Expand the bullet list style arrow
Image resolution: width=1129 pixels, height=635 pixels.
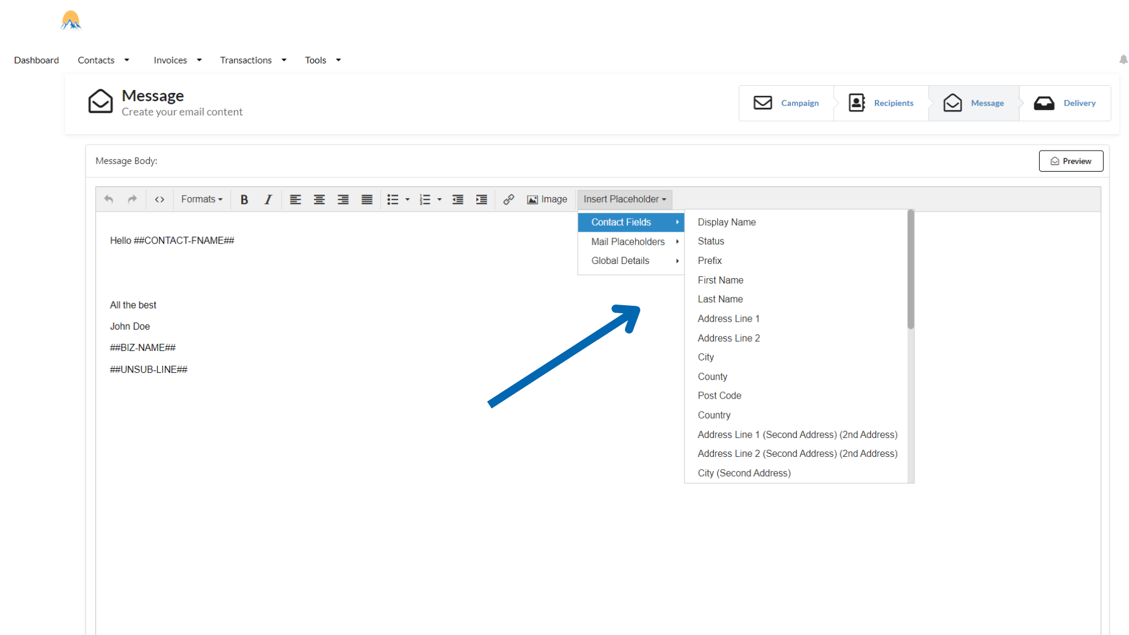(407, 199)
